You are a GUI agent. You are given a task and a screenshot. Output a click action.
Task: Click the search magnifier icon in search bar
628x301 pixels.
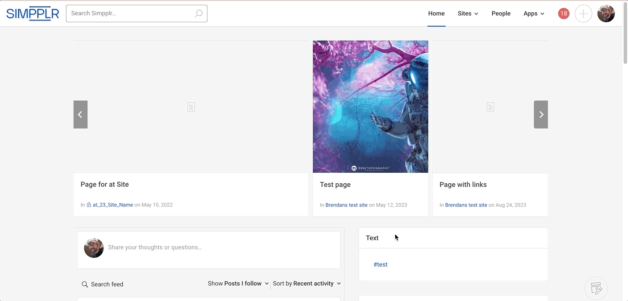199,14
